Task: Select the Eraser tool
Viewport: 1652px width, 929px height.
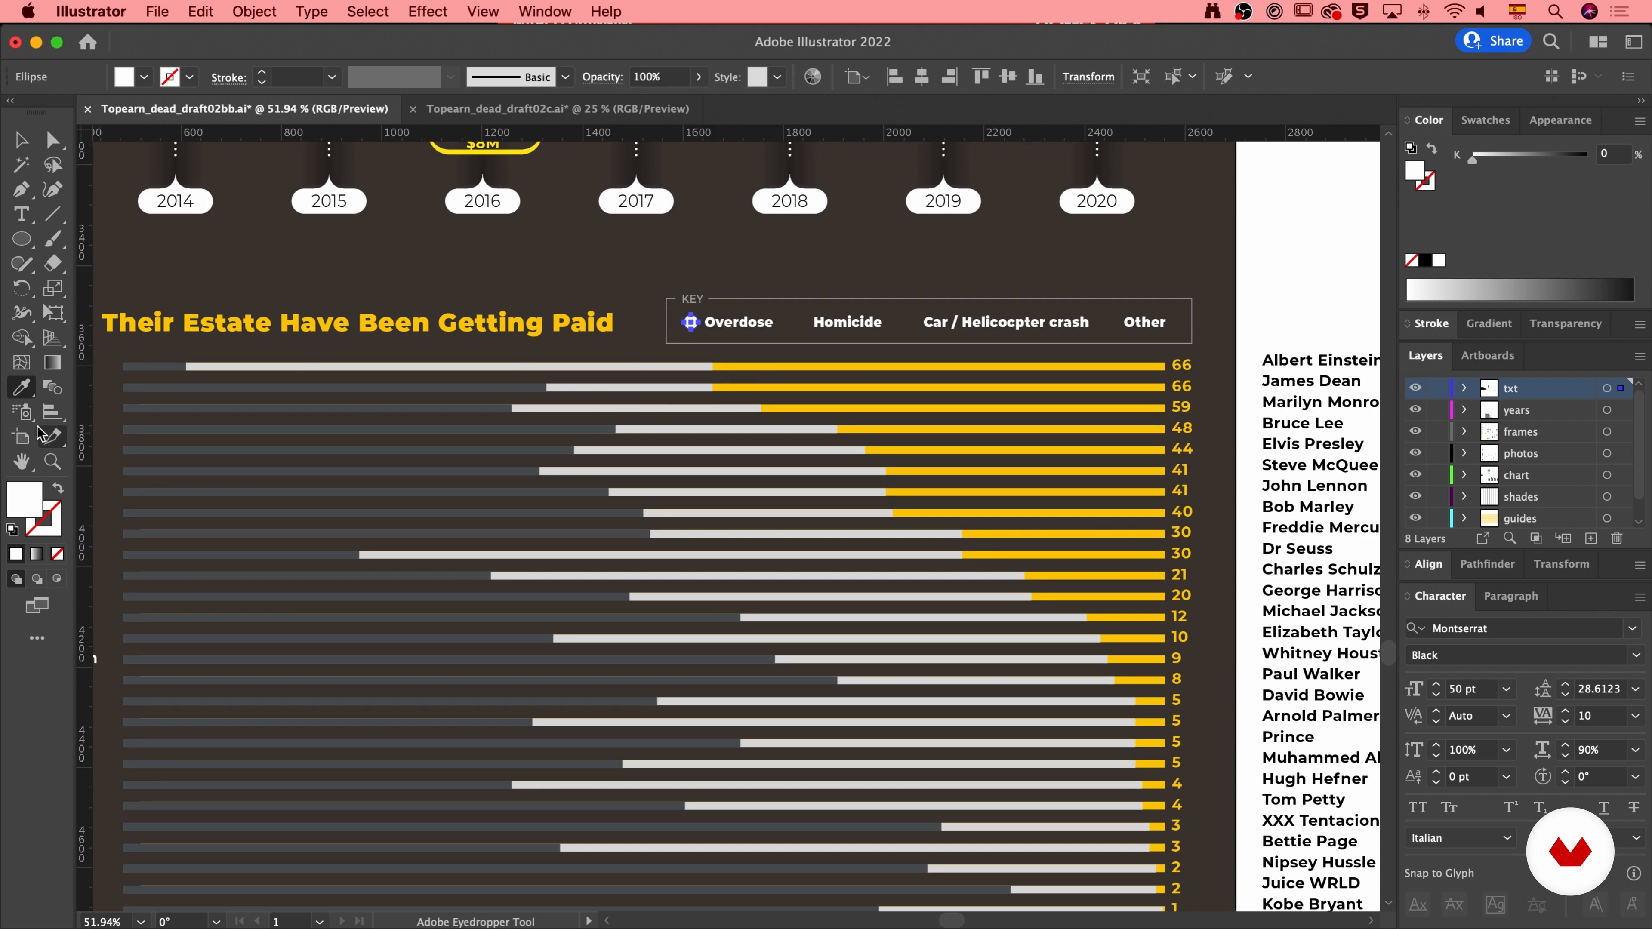Action: [52, 264]
